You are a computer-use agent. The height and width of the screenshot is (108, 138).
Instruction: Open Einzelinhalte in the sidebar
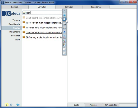[x=15, y=24]
